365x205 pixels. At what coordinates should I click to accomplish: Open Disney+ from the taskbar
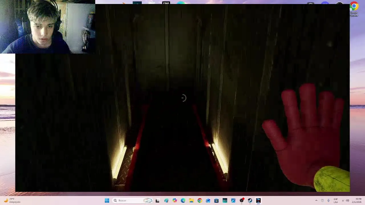(x=225, y=200)
